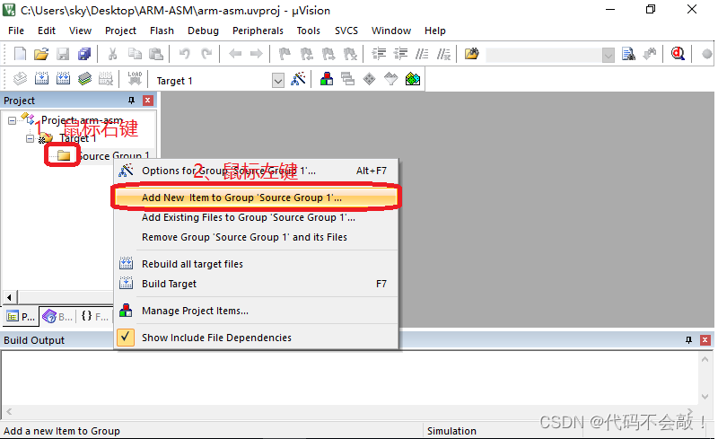Switch to the Books tab
The height and width of the screenshot is (439, 718).
[x=58, y=316]
